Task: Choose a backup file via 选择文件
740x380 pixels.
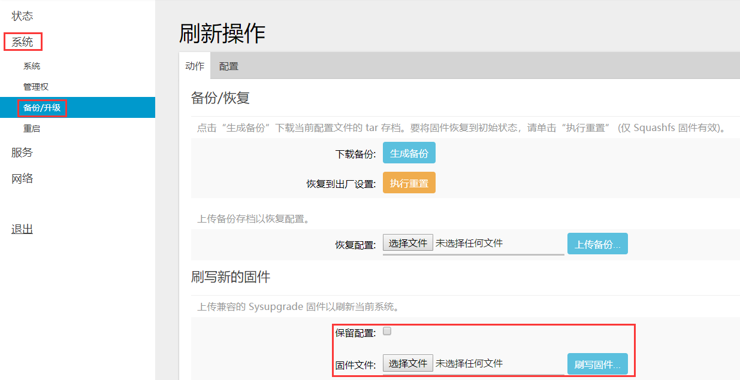Action: 407,242
